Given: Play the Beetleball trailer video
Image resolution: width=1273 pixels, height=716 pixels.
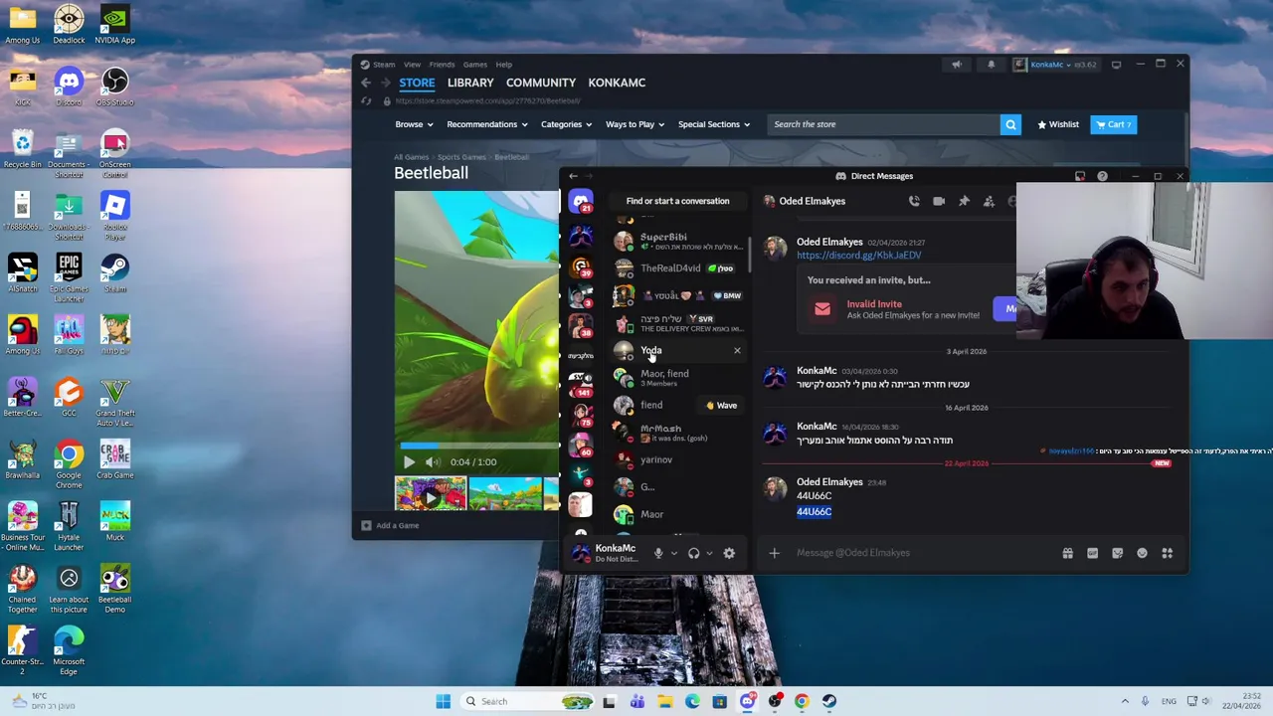Looking at the screenshot, I should (x=409, y=461).
